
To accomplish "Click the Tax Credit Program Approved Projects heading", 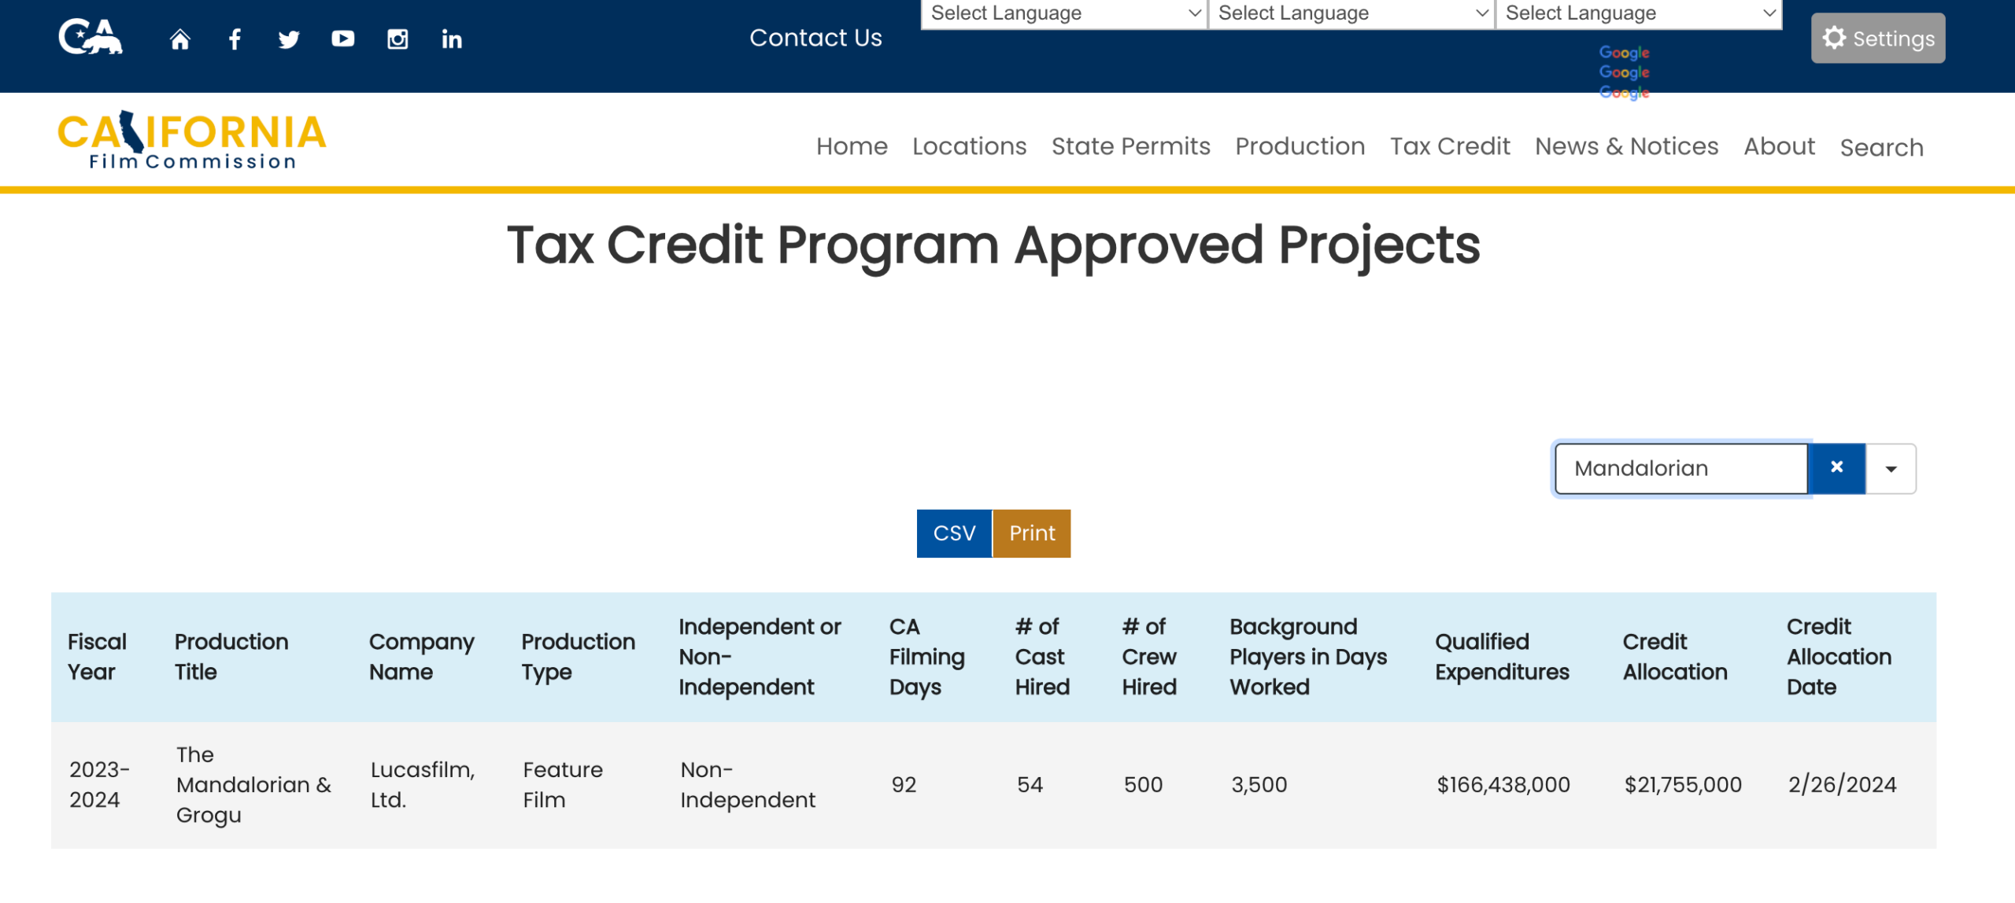I will point(993,245).
